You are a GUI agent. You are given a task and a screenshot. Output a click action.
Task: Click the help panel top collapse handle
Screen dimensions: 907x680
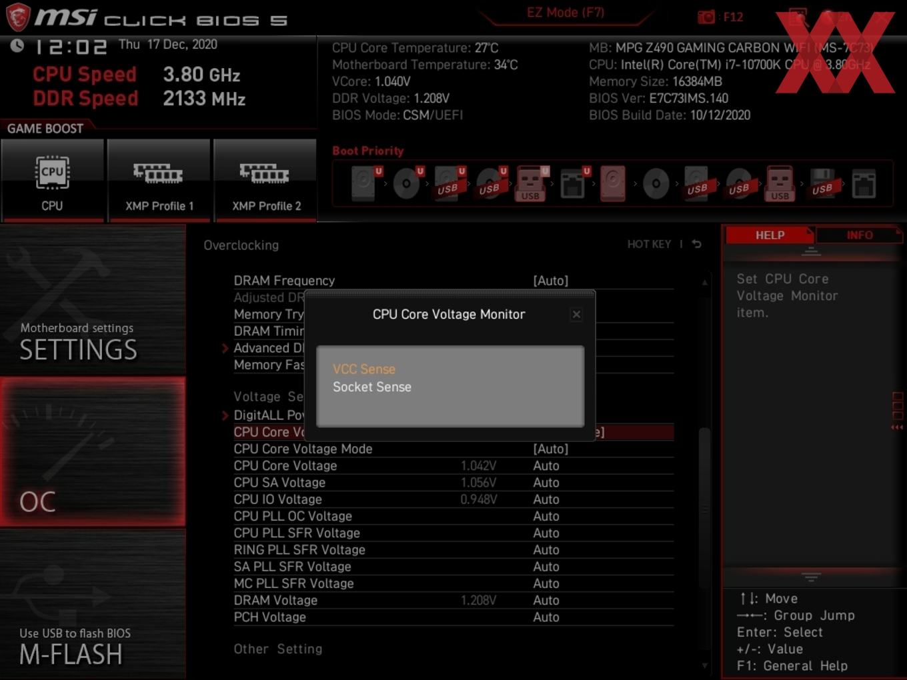(811, 252)
